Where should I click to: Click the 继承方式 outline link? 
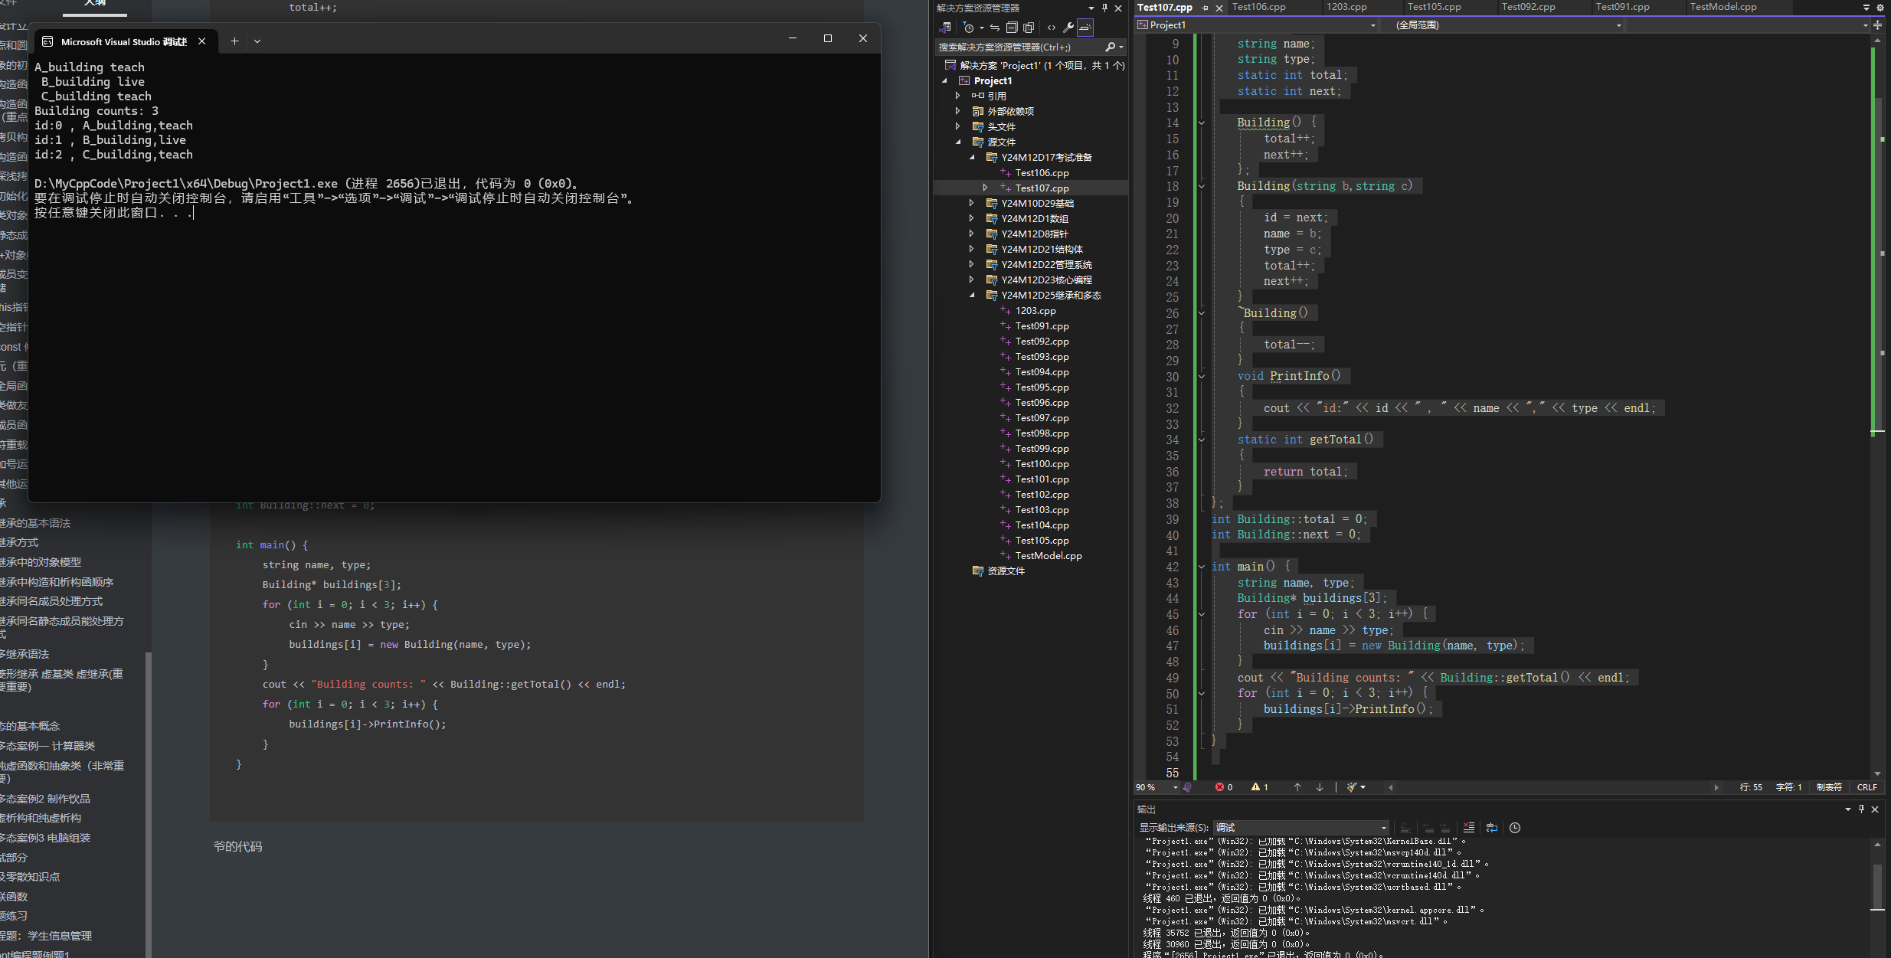tap(20, 542)
